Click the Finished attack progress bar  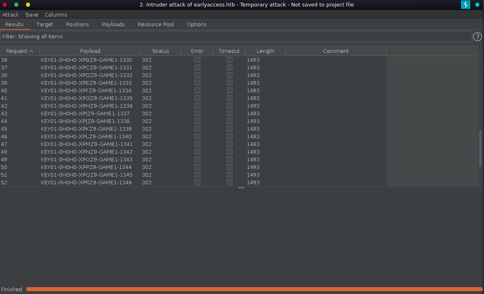tap(254, 289)
